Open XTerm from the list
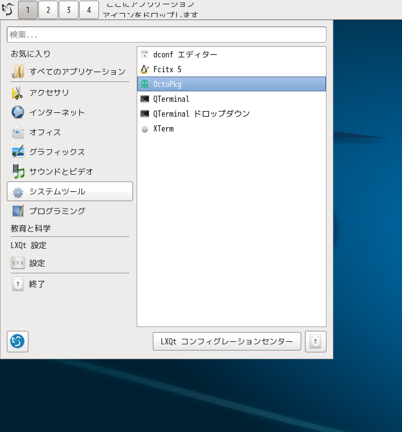This screenshot has height=432, width=402. (231, 128)
